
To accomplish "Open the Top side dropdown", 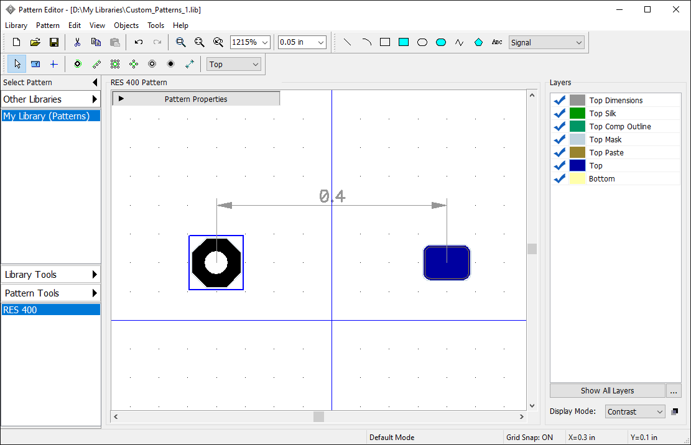I will point(234,64).
